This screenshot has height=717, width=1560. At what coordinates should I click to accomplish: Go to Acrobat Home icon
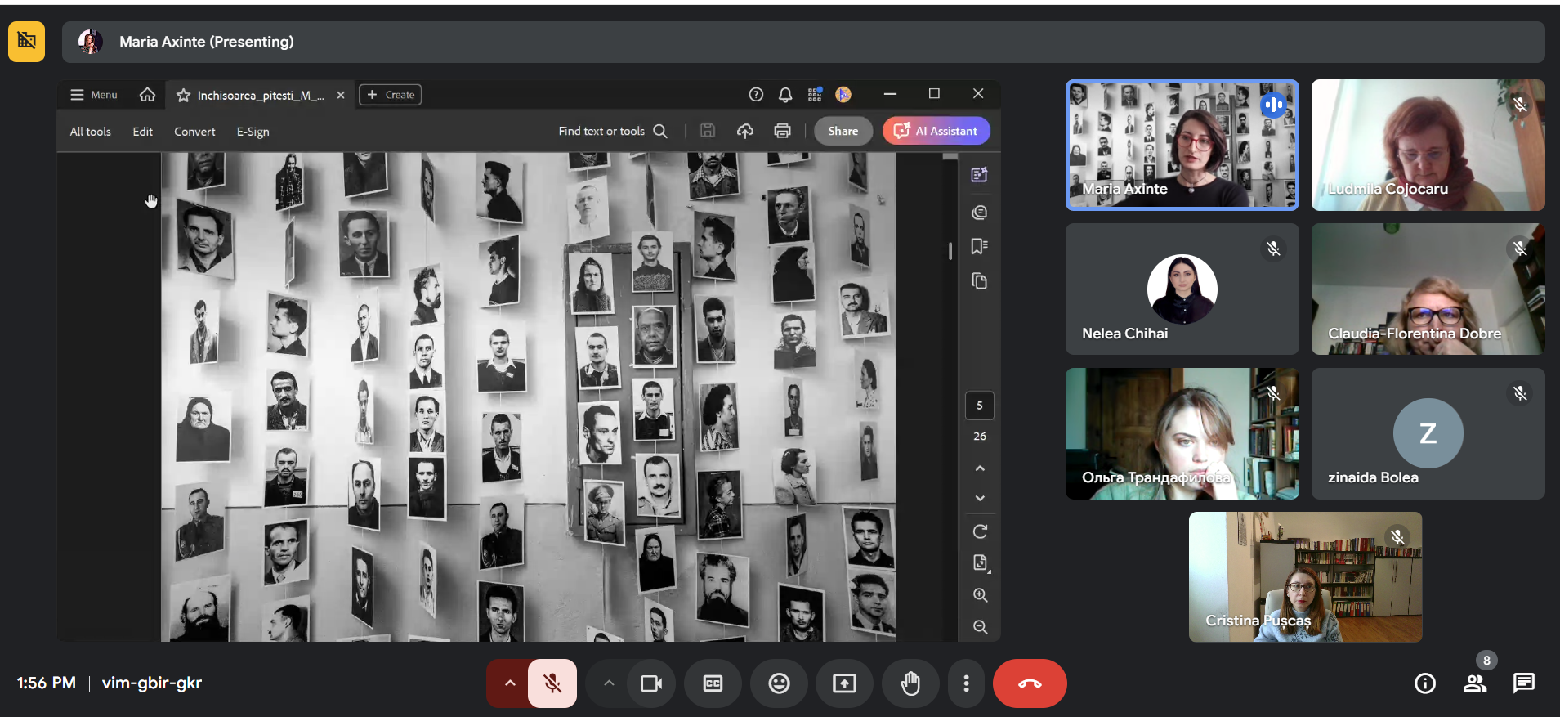tap(147, 95)
